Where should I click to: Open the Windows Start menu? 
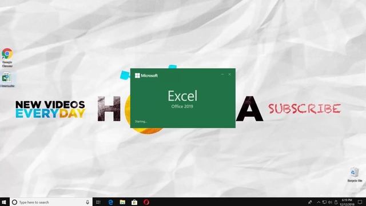[4, 202]
